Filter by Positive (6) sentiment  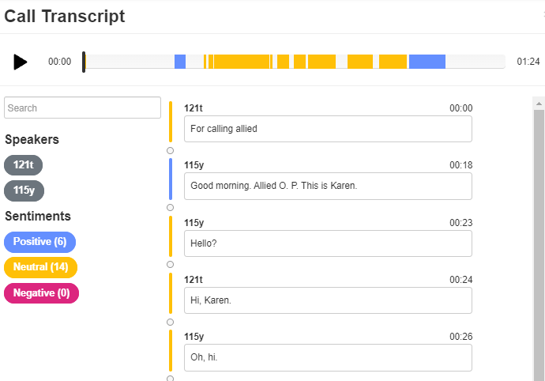click(x=39, y=241)
